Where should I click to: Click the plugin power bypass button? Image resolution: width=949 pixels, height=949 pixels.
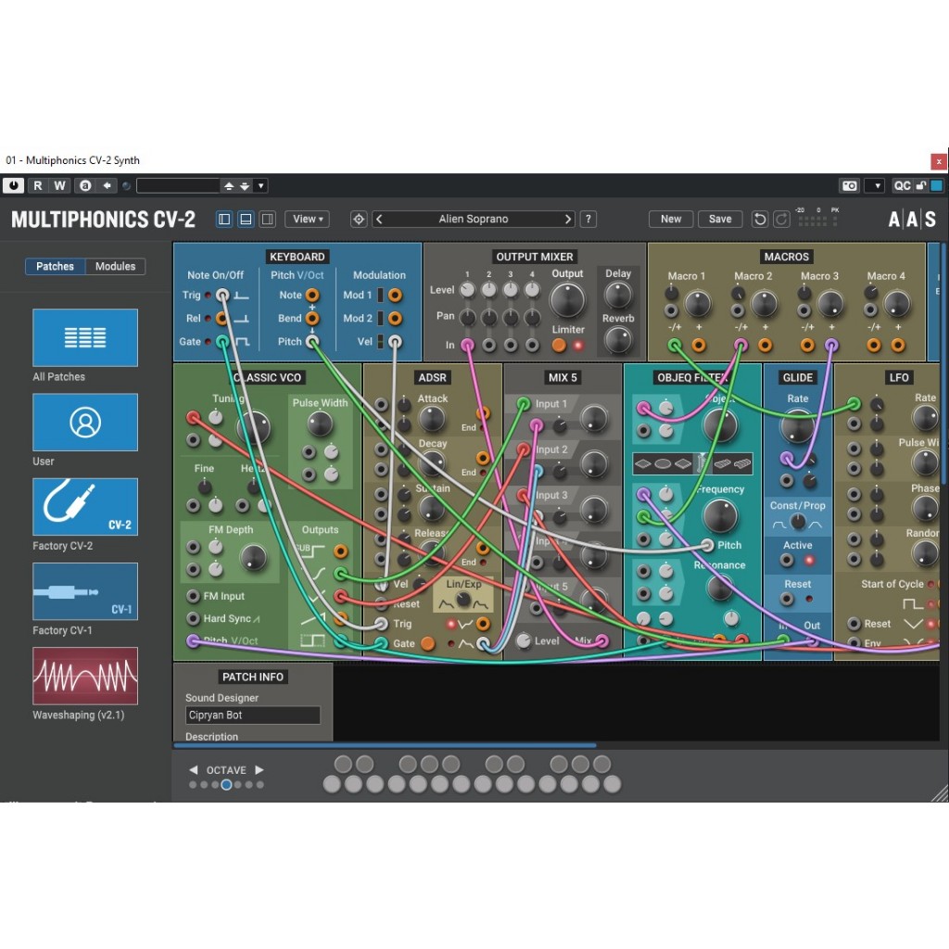click(x=13, y=185)
